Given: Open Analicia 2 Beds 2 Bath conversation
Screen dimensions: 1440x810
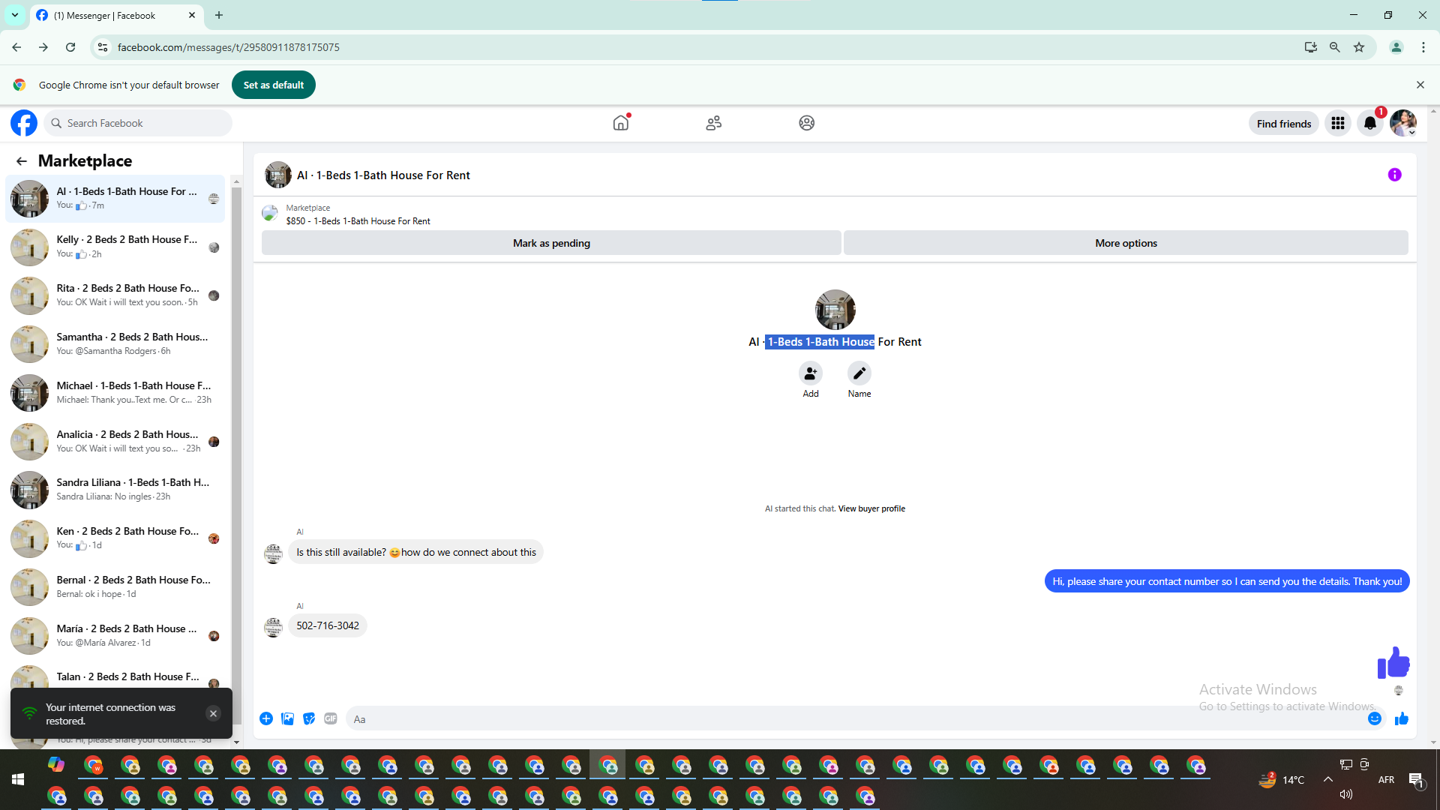Looking at the screenshot, I should [115, 442].
